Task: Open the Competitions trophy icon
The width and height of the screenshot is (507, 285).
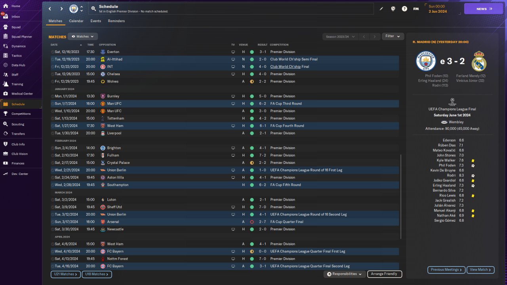Action: [6, 114]
